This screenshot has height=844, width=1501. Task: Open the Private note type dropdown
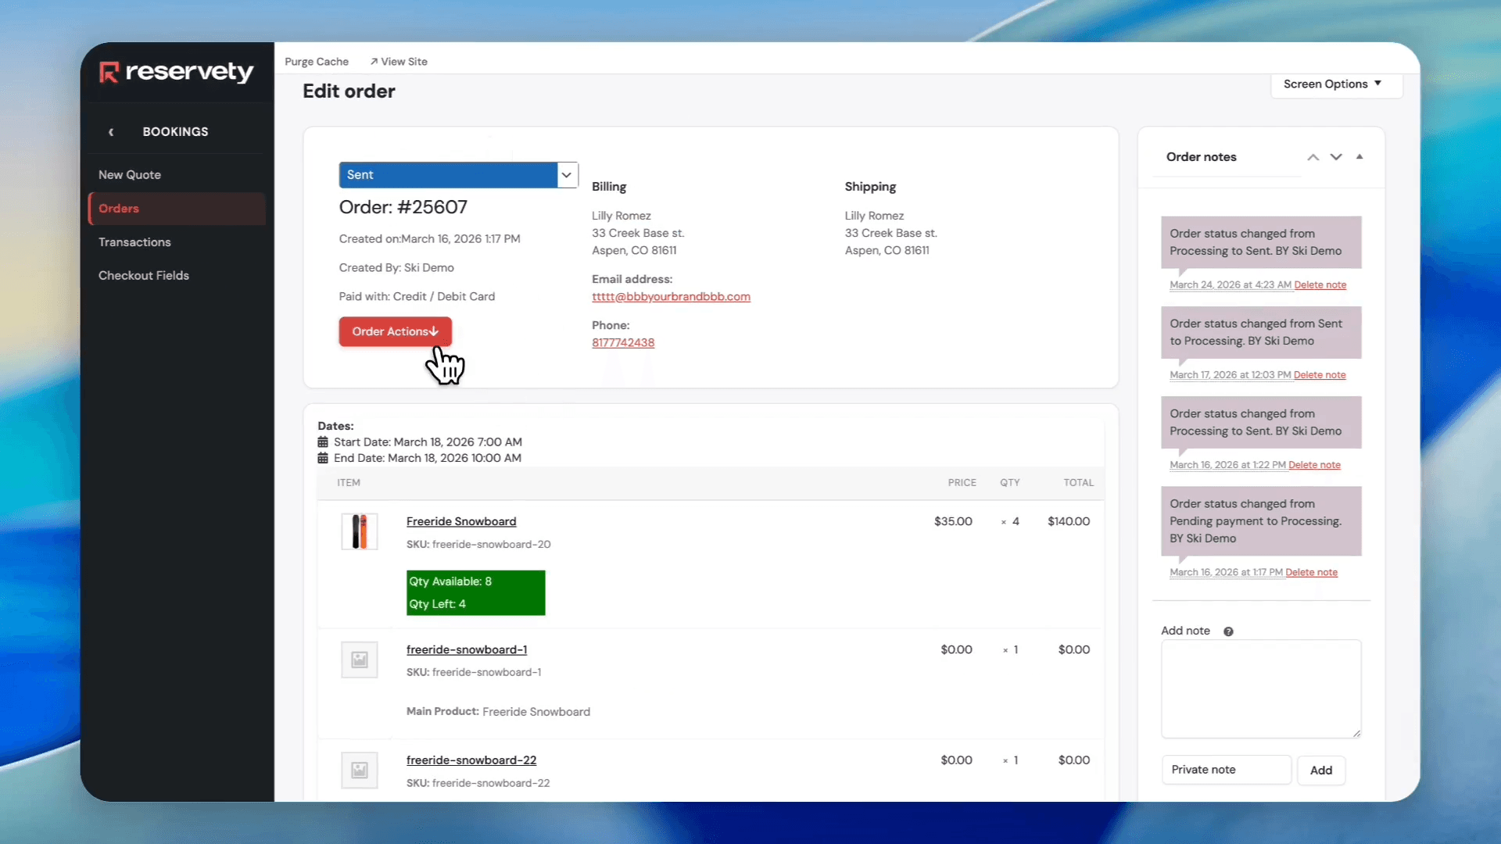pyautogui.click(x=1226, y=770)
